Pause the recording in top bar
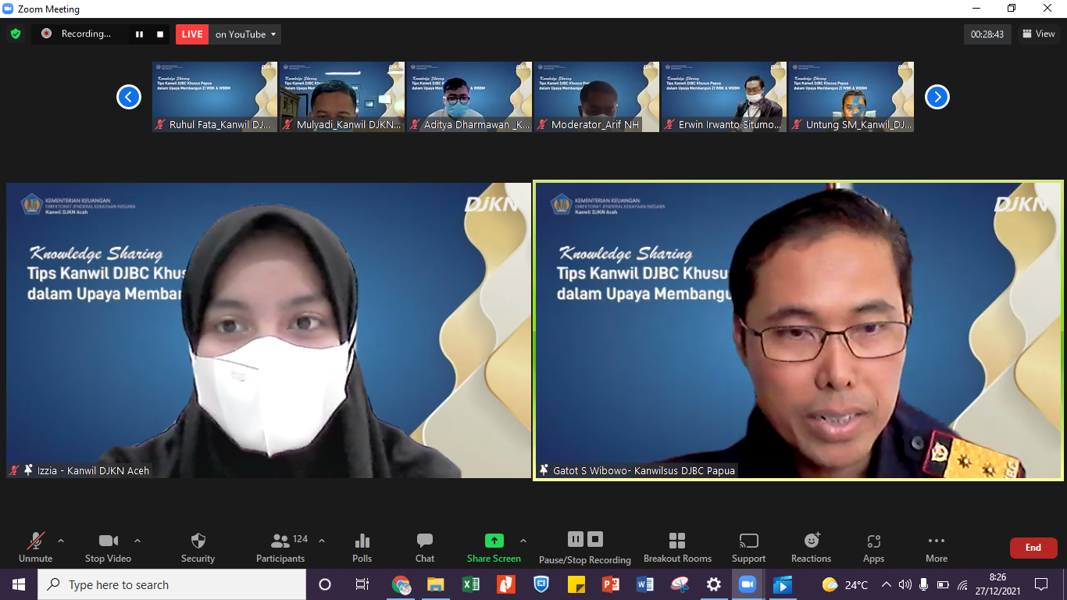1067x600 pixels. pyautogui.click(x=140, y=34)
